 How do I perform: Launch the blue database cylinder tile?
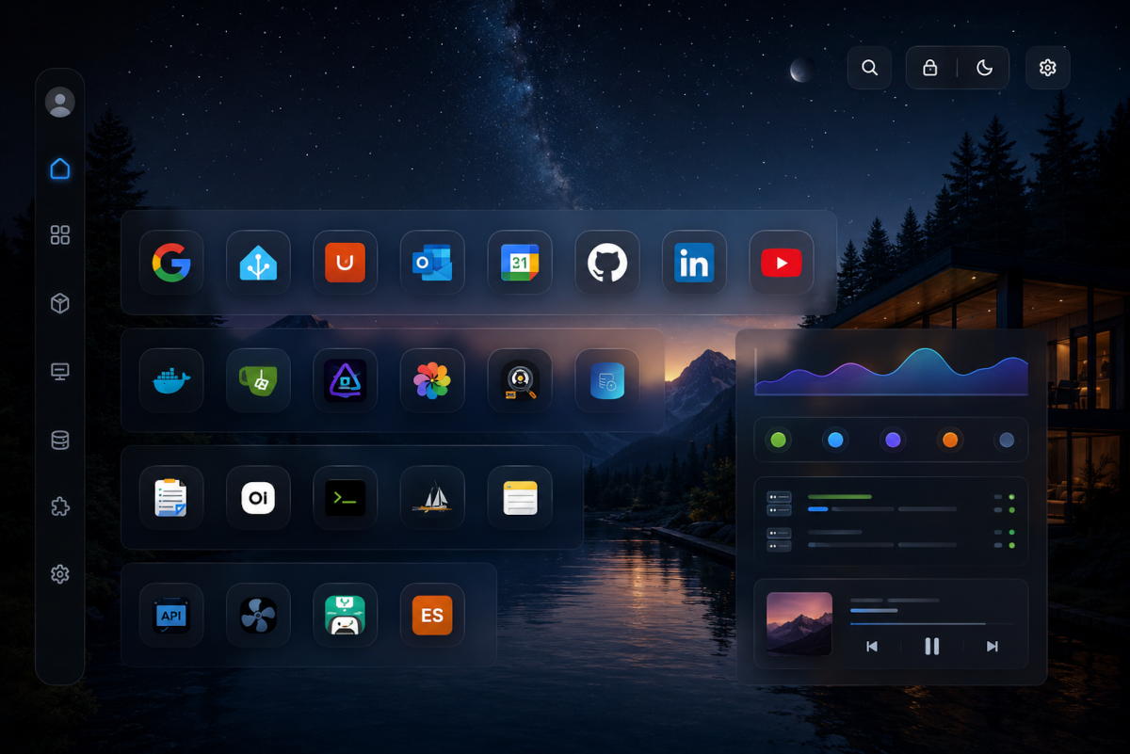tap(607, 380)
